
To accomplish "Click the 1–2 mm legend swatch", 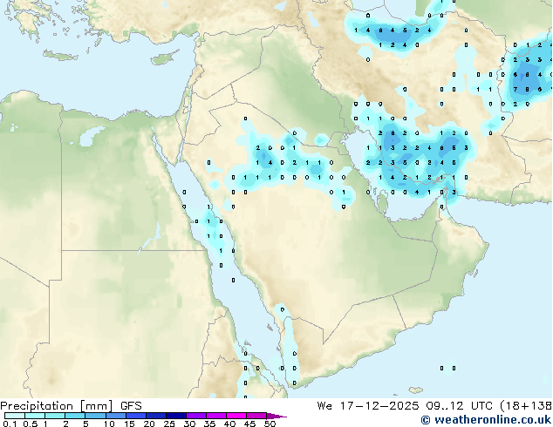I will [x=55, y=416].
